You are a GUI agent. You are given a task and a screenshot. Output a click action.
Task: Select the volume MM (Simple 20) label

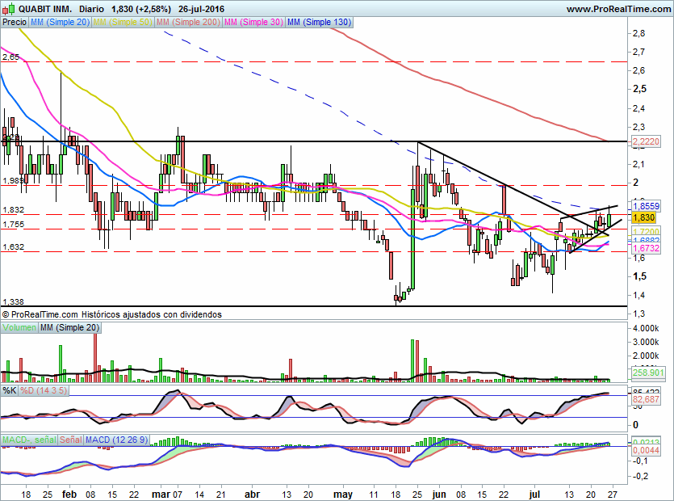(x=69, y=327)
